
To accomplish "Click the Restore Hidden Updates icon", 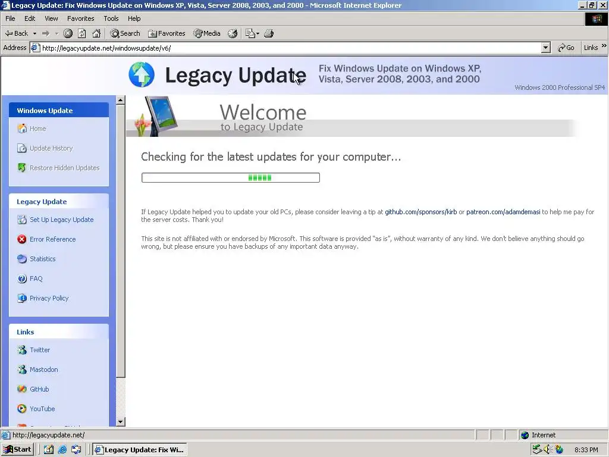I will (x=22, y=167).
